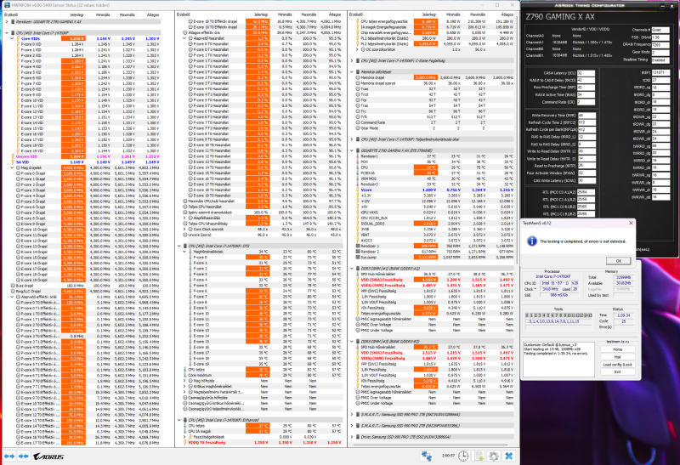The image size is (680, 465).
Task: Click the Z790 GAMING X AX title text
Action: [x=560, y=17]
